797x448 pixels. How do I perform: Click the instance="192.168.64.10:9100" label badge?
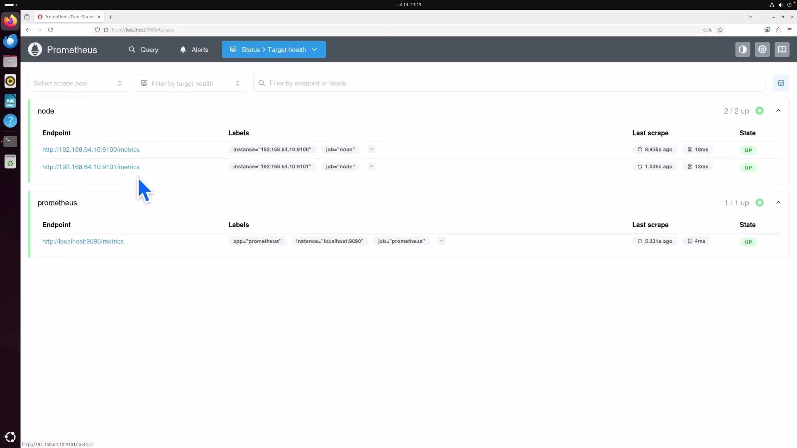coord(272,149)
